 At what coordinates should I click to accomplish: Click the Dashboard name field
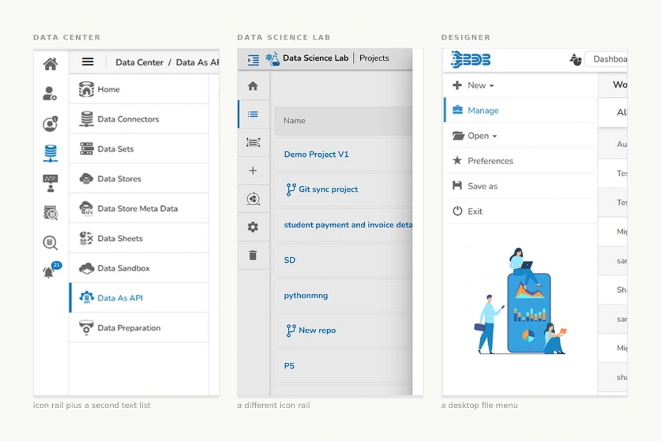[x=607, y=59]
